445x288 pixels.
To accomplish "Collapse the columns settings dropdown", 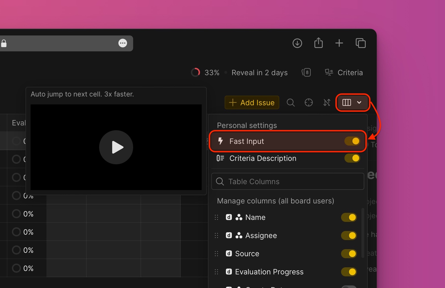I will [x=352, y=102].
